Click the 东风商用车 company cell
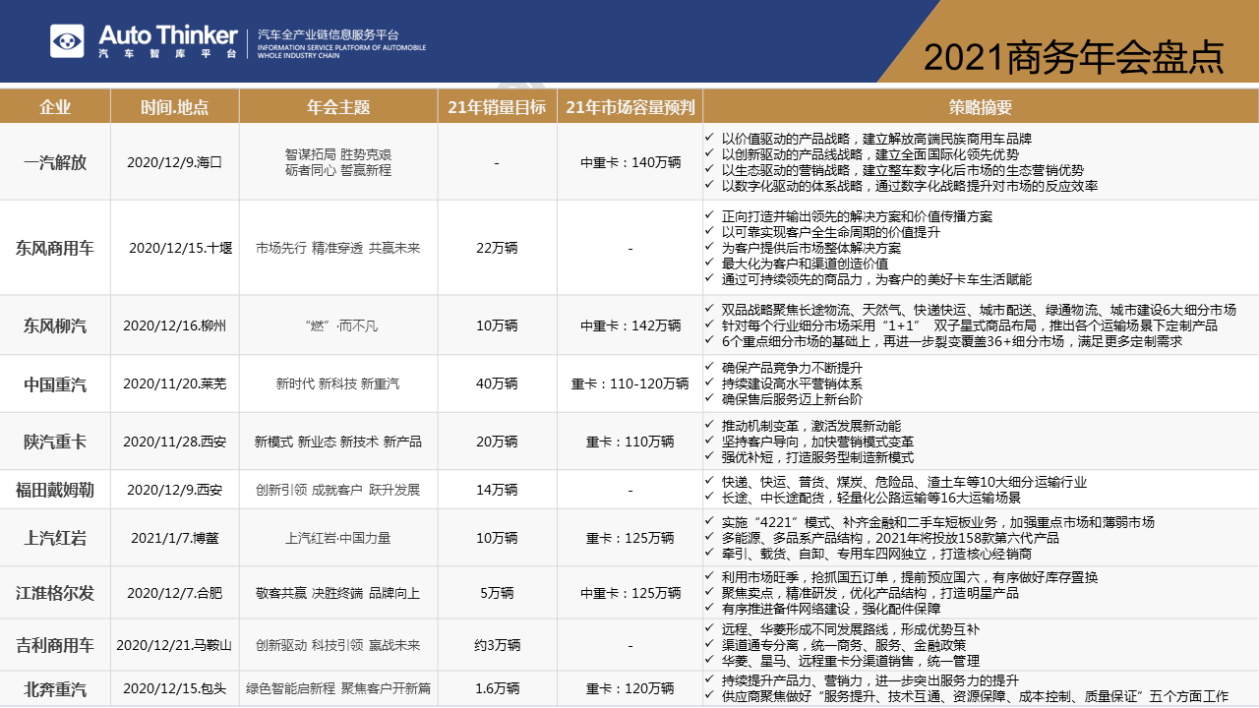The height and width of the screenshot is (708, 1259). [x=55, y=248]
